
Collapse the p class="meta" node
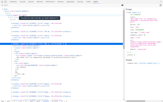point(15,63)
